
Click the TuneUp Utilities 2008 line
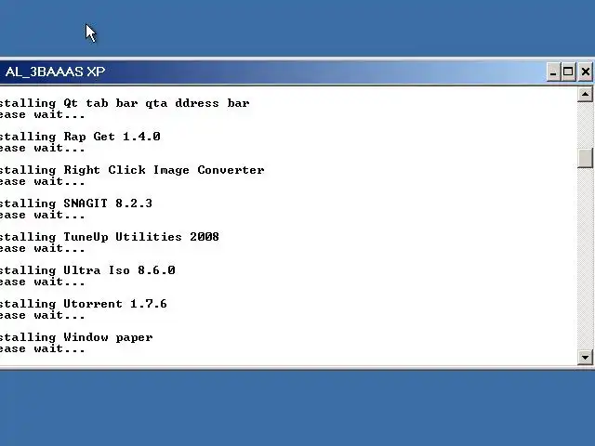pos(110,237)
